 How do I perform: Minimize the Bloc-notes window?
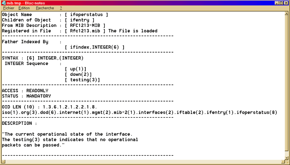[x=277, y=2]
